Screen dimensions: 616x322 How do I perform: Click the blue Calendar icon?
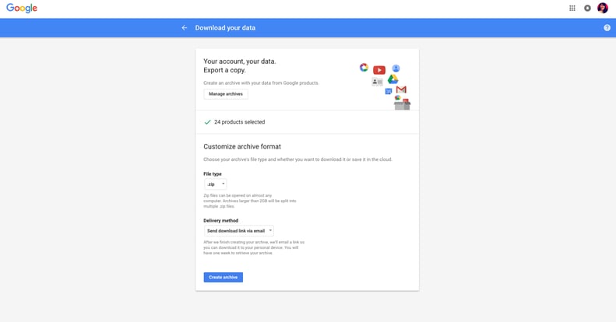tap(389, 91)
